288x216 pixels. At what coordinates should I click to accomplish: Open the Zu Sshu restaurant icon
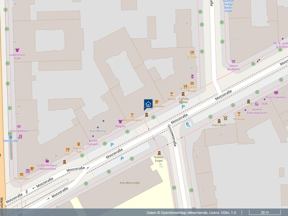[x=192, y=52]
